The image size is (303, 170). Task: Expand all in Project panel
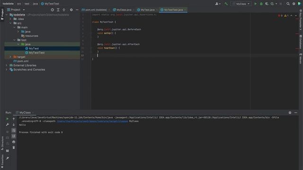[58, 9]
